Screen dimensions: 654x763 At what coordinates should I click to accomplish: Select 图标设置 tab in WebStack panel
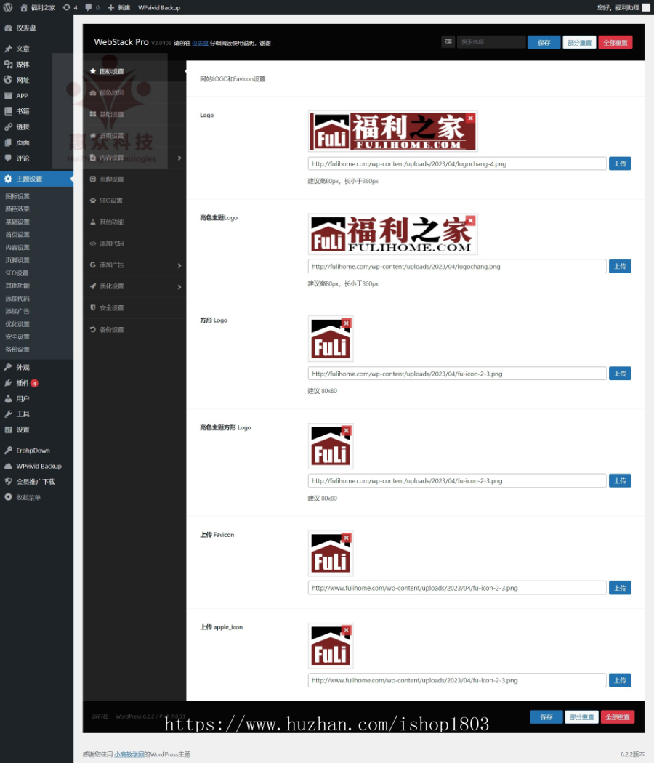pyautogui.click(x=134, y=71)
